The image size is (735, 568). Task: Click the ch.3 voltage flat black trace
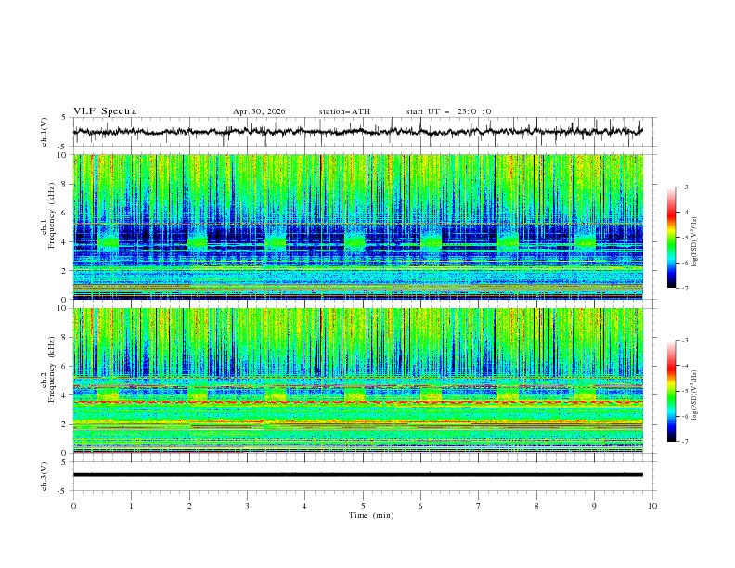coord(357,475)
